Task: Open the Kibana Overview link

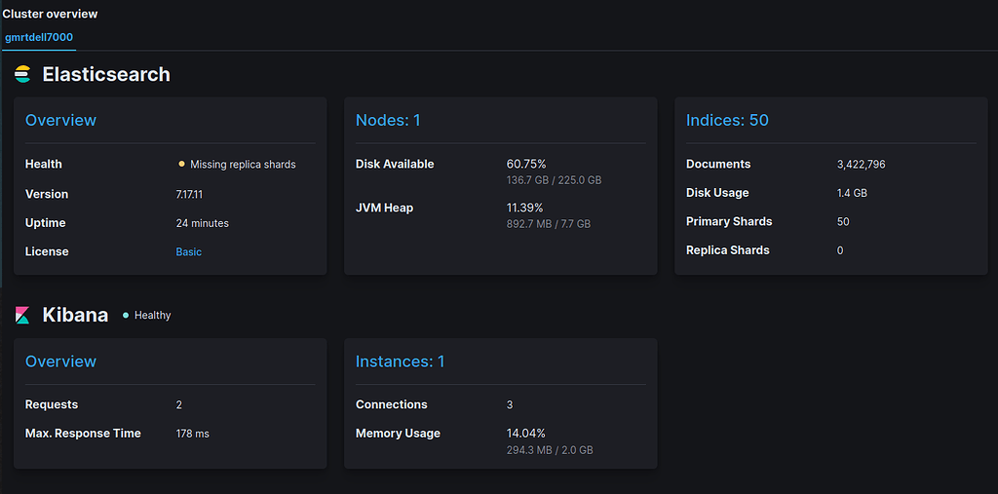Action: (60, 361)
